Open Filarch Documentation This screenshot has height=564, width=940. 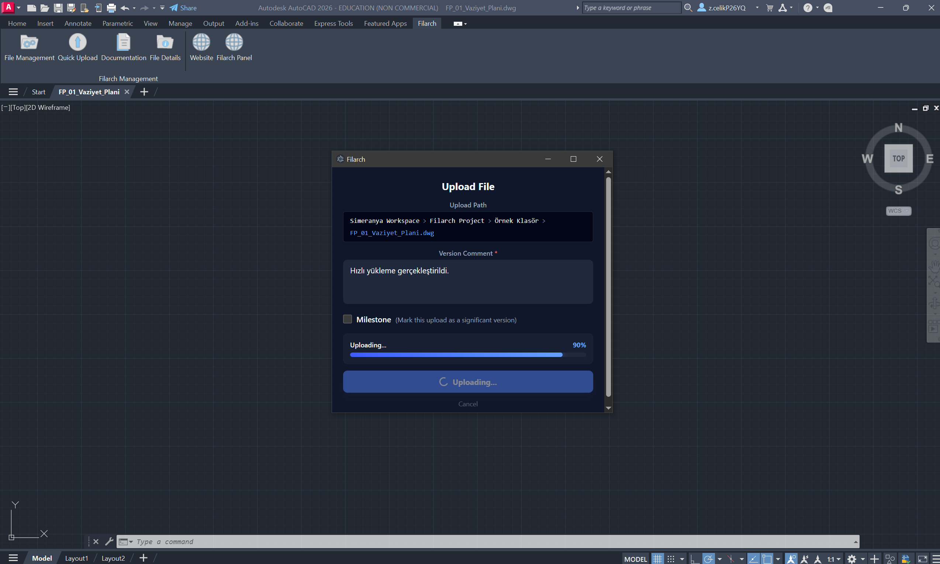point(124,47)
